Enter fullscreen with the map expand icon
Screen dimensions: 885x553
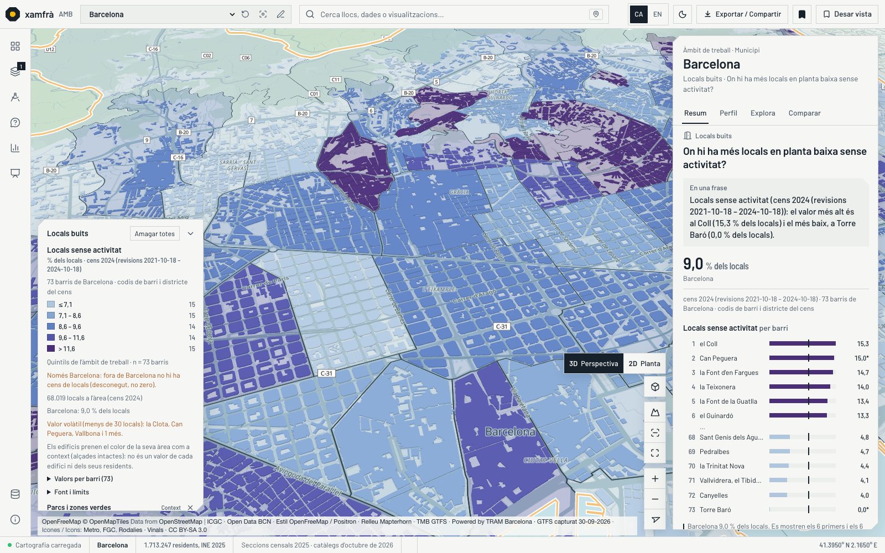click(x=655, y=453)
